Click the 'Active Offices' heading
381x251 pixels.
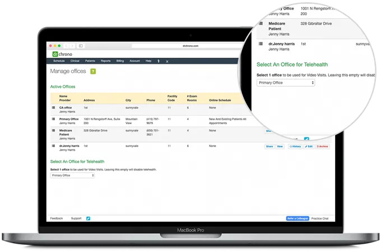point(63,87)
